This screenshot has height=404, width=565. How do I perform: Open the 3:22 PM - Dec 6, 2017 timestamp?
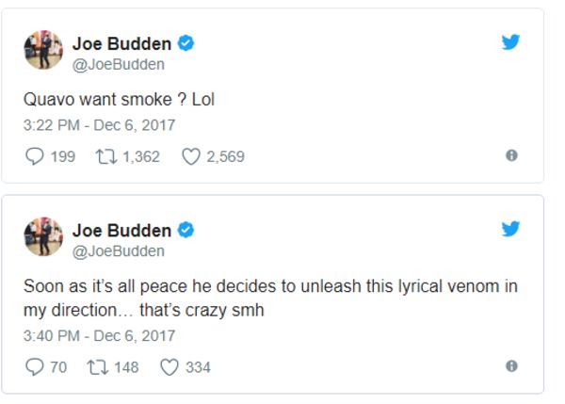(99, 125)
